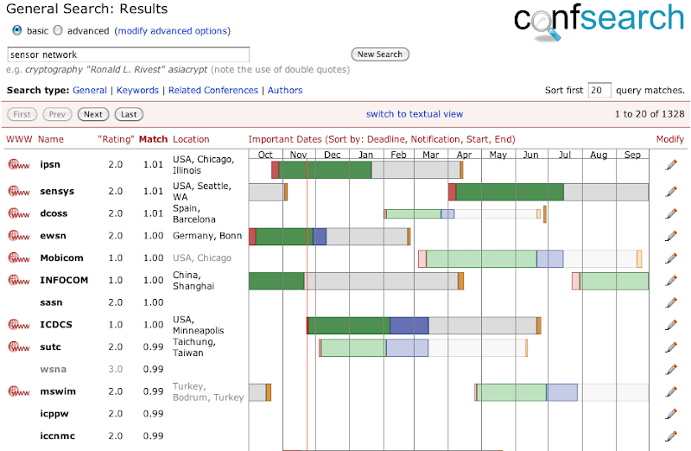The width and height of the screenshot is (691, 451).
Task: Click the Sort first number field
Action: (599, 90)
